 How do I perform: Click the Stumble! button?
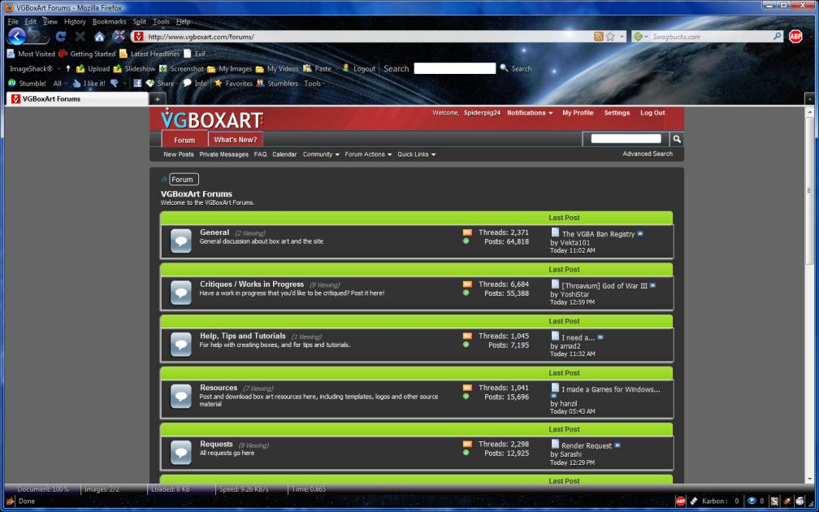27,84
